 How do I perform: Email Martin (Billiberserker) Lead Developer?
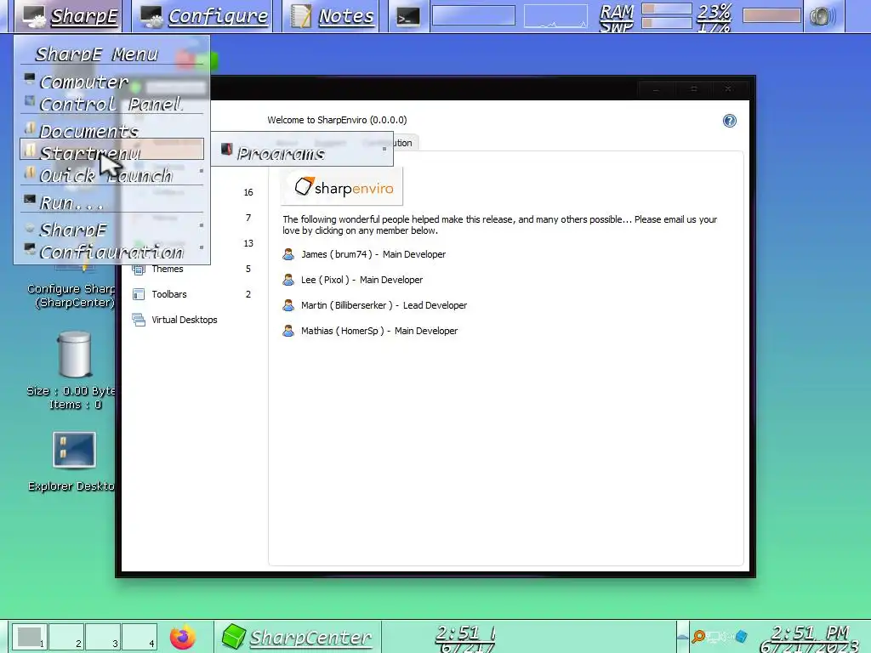pyautogui.click(x=384, y=305)
